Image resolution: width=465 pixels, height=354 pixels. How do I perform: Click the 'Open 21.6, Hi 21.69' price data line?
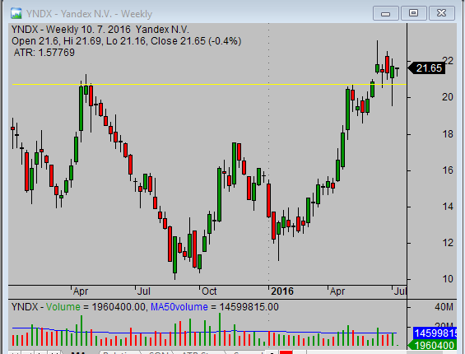127,41
